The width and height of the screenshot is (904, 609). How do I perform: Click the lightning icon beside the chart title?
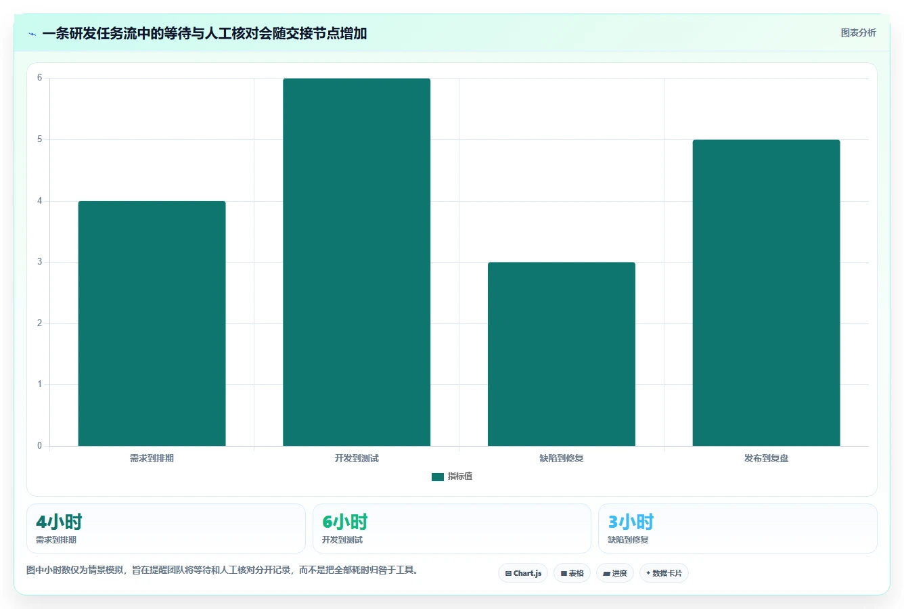tap(32, 34)
